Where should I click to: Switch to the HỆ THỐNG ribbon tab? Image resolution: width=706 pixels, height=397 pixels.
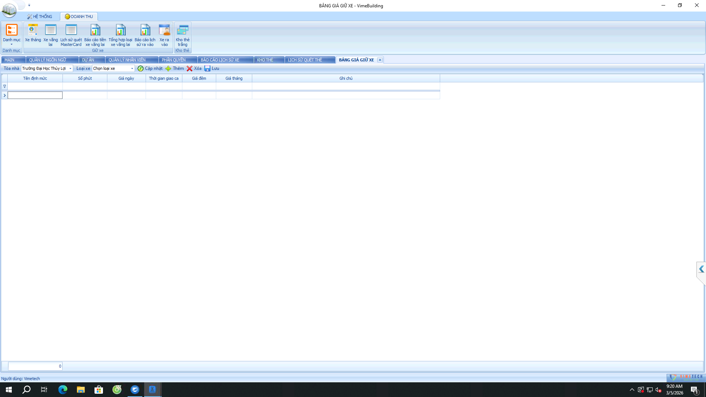pyautogui.click(x=40, y=17)
